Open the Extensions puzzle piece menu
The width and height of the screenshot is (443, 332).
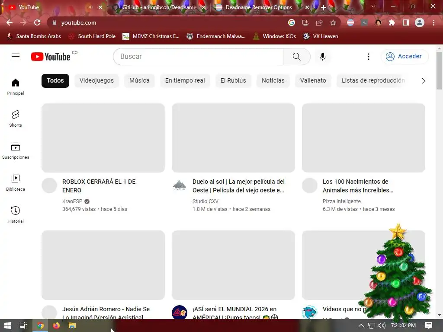coord(392,22)
